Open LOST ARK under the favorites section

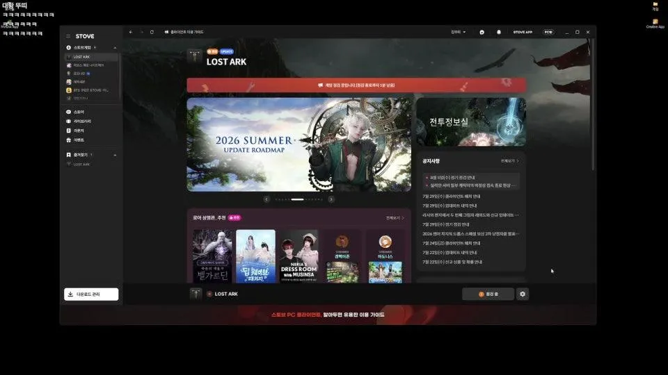pos(79,165)
